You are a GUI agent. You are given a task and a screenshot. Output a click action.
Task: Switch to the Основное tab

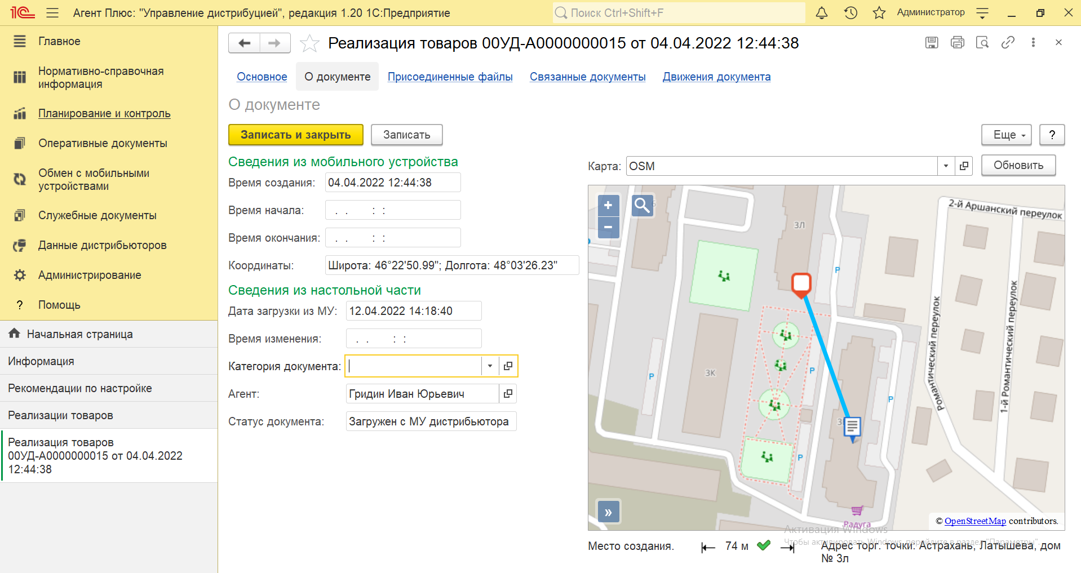262,77
